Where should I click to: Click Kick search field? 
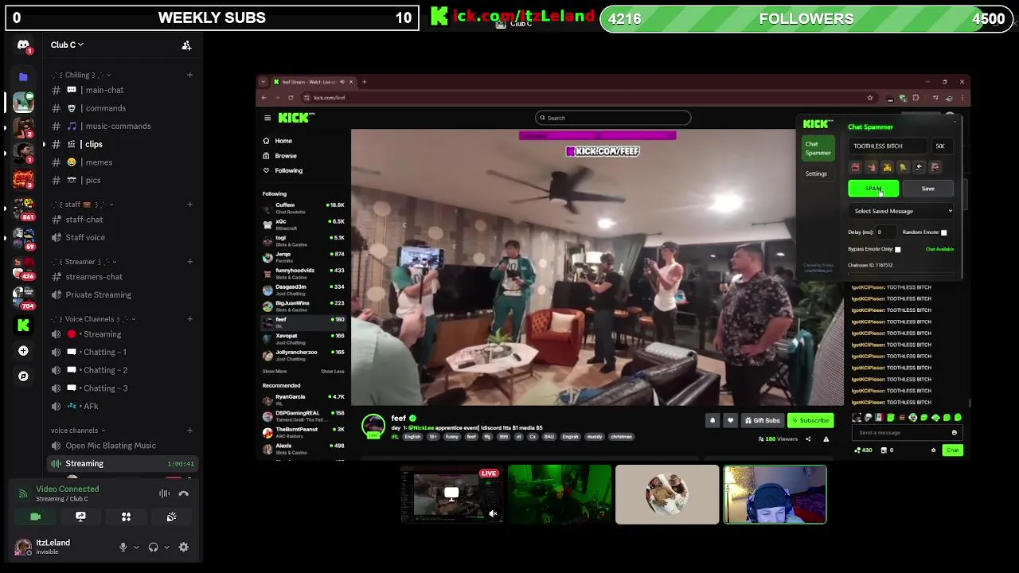click(x=613, y=118)
